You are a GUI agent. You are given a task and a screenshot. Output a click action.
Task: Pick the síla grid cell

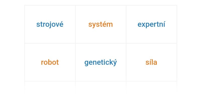[151, 62]
